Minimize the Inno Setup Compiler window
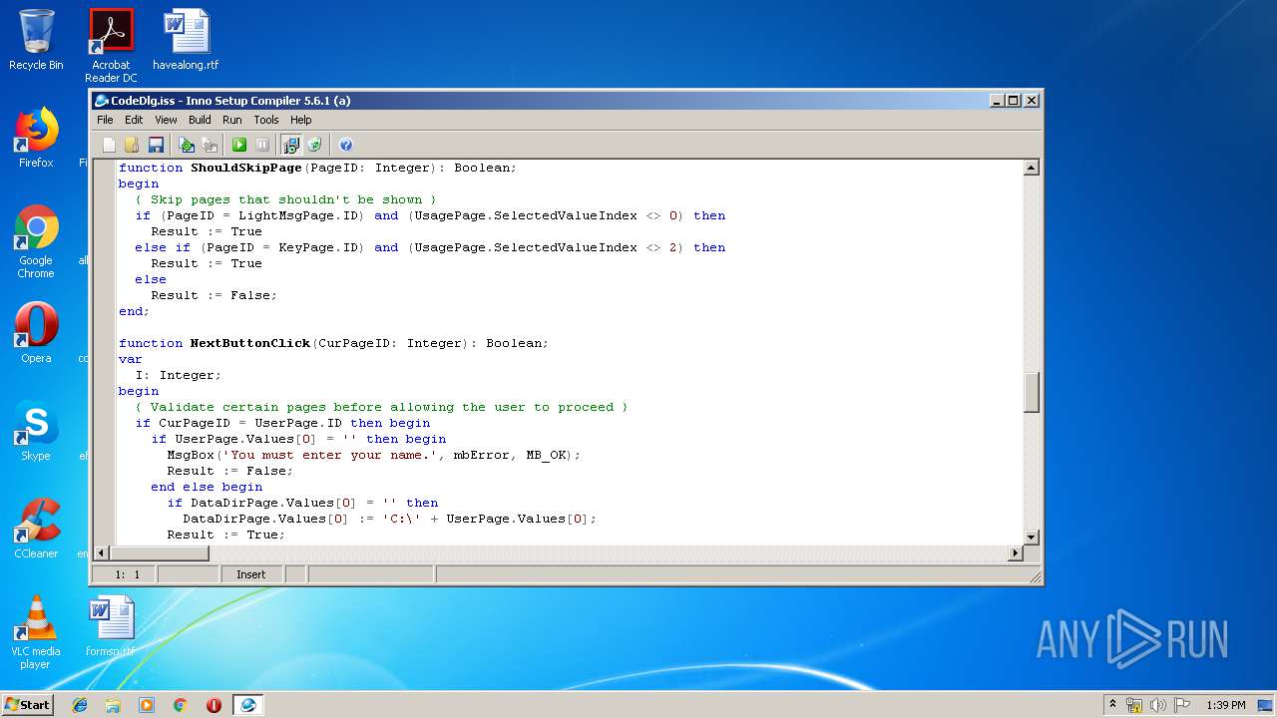 coord(997,100)
